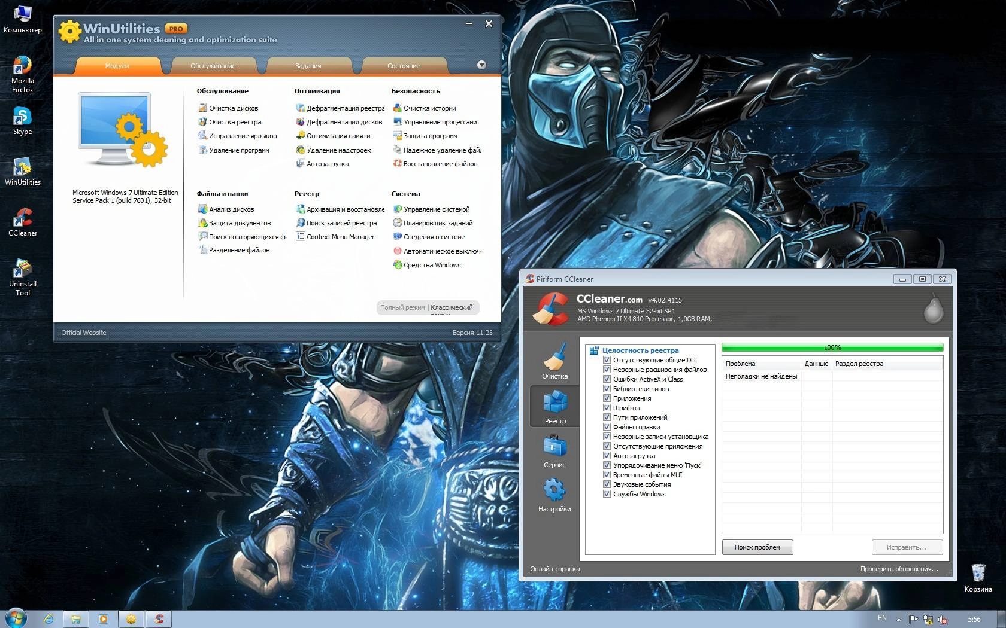Image resolution: width=1006 pixels, height=628 pixels.
Task: Open Дефрагментация дисков module
Action: coord(339,122)
